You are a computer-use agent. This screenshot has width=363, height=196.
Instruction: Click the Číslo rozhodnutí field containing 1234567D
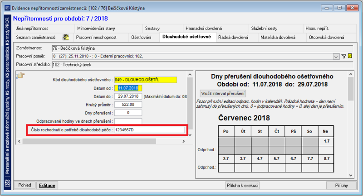[150, 130]
